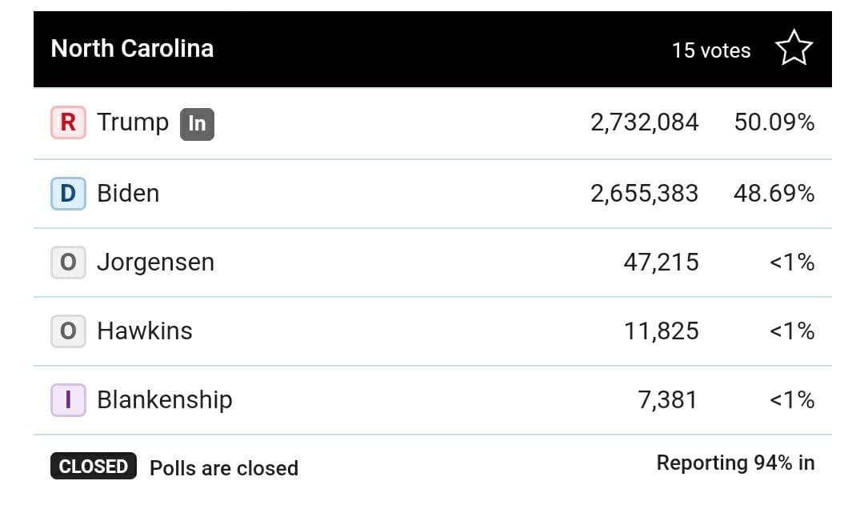Click Biden's 48.69% percentage

click(774, 193)
